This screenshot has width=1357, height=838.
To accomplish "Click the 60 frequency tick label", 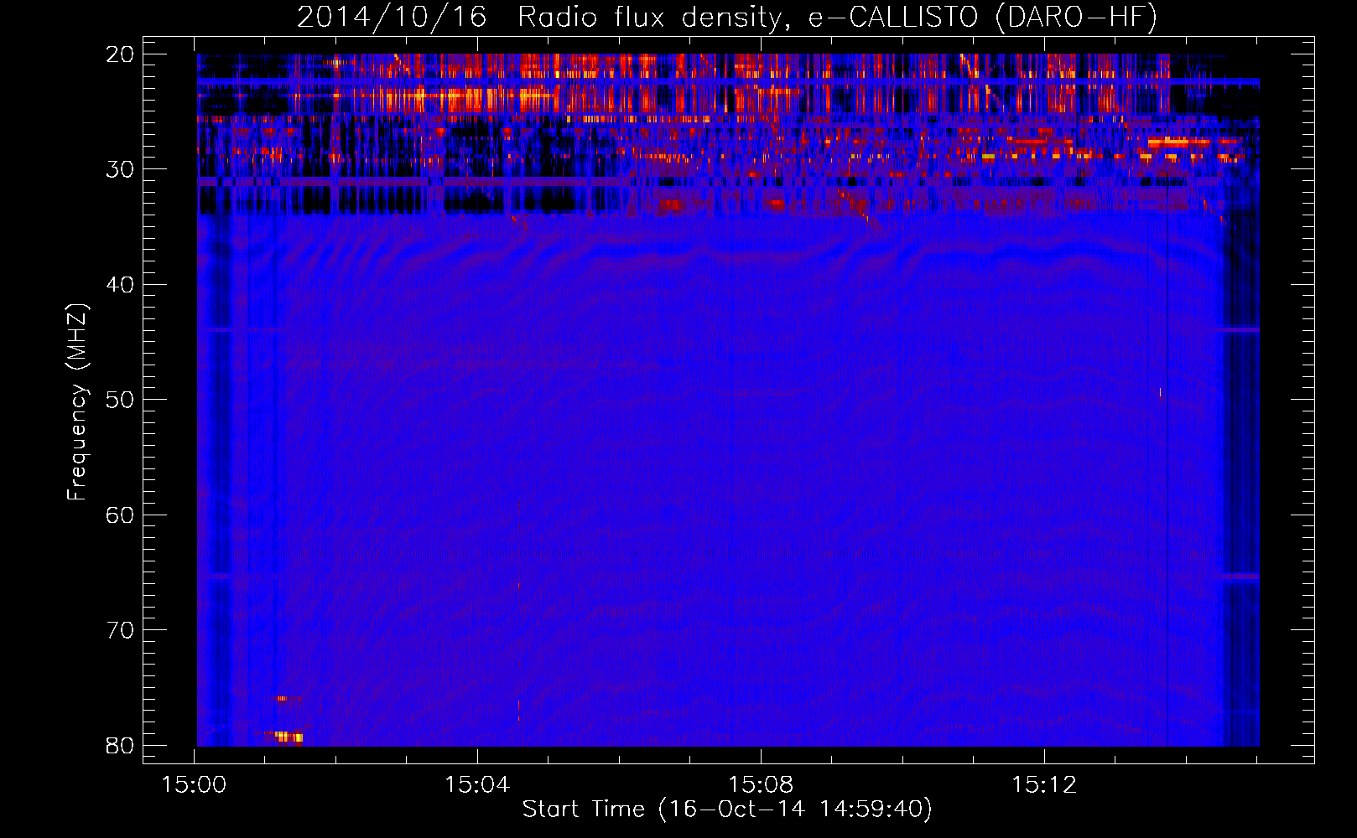I will click(x=120, y=515).
